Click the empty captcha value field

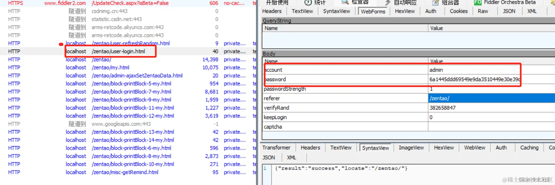pyautogui.click(x=492, y=127)
